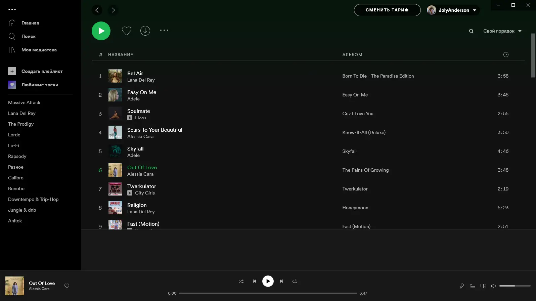536x301 pixels.
Task: Toggle repeat mode
Action: [295, 281]
